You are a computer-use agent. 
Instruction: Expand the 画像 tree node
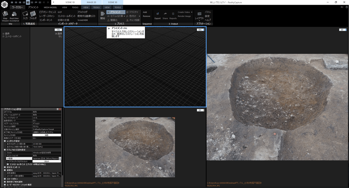3,34
